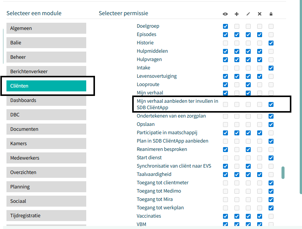The width and height of the screenshot is (302, 229).
Task: Select the Medewerkers module
Action: point(46,158)
